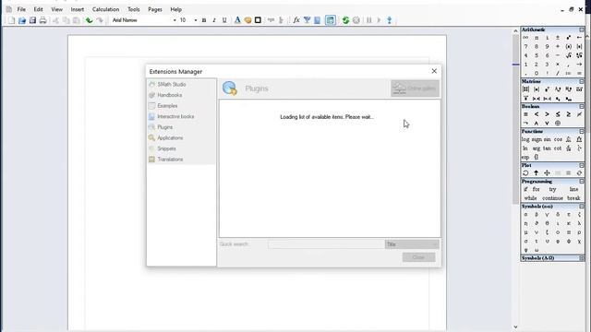The width and height of the screenshot is (591, 332).
Task: Collapse the Plot panel
Action: click(x=582, y=165)
